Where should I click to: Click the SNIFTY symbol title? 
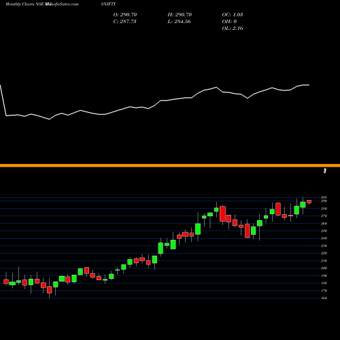click(108, 4)
